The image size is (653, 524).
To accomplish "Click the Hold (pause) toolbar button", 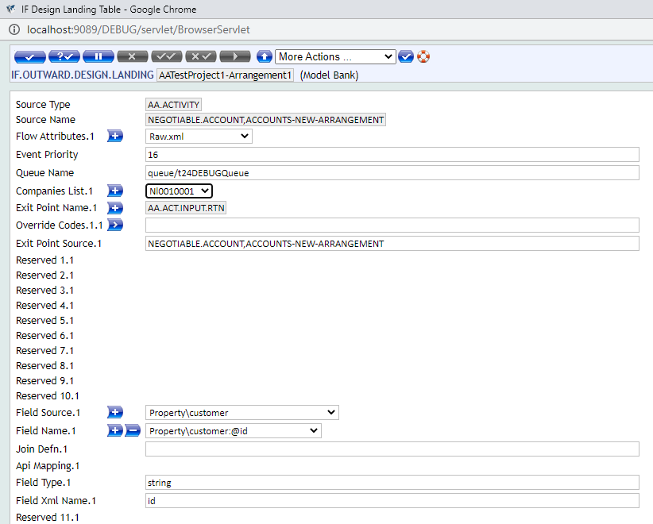I will (98, 57).
